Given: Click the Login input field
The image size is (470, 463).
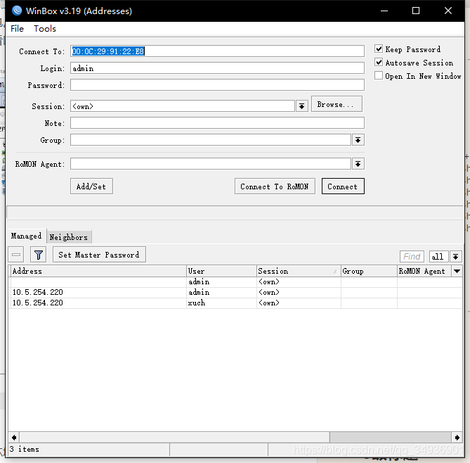Looking at the screenshot, I should tap(217, 68).
